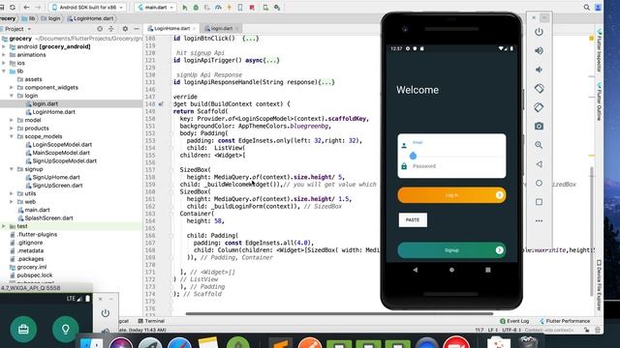This screenshot has height=348, width=620.
Task: Expand the android [grocery_android] folder
Action: tap(4, 46)
